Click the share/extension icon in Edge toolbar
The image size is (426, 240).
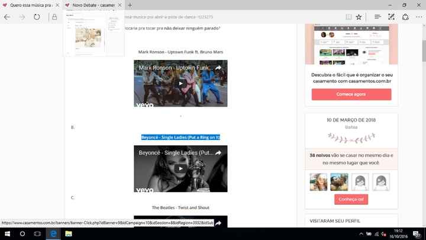pos(405,17)
